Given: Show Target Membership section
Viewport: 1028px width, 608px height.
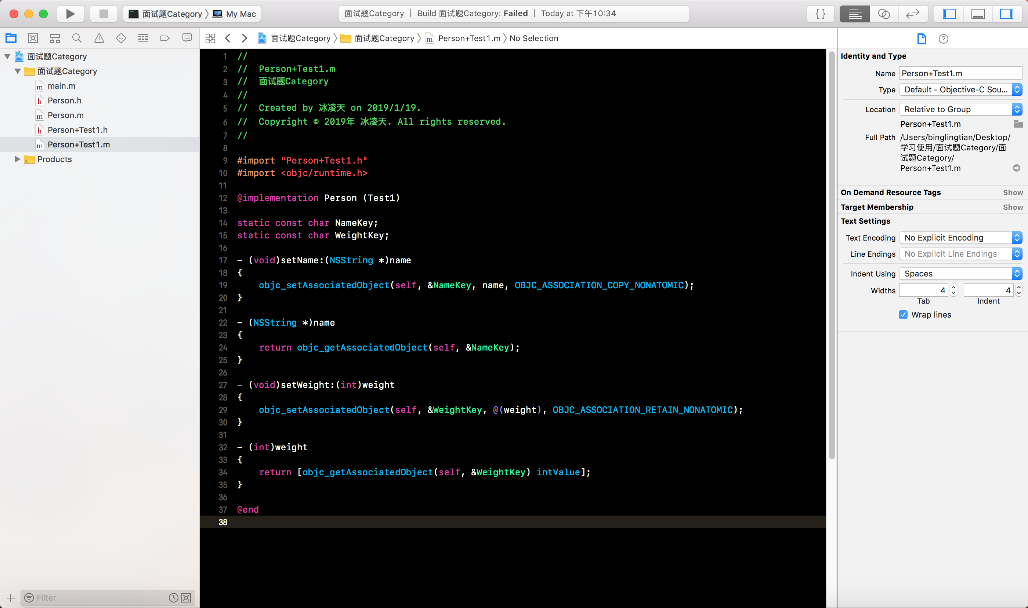Looking at the screenshot, I should tap(1013, 207).
